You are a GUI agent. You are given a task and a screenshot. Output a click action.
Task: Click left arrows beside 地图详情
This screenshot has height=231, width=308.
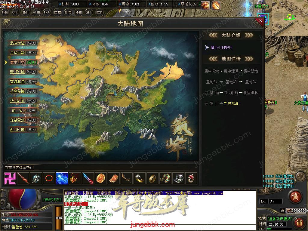pyautogui.click(x=213, y=59)
